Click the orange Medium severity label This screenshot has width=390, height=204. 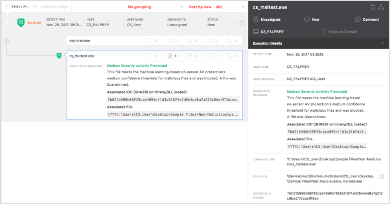coord(34,23)
